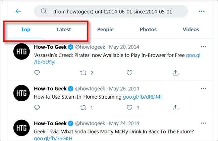Switch to the Latest tab
Viewport: 218px width, 141px height.
[64, 30]
